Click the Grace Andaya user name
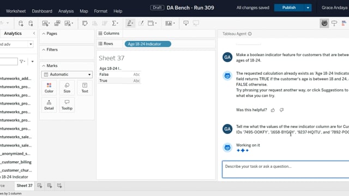 click(x=334, y=8)
